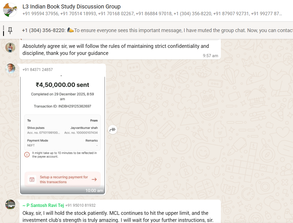Image resolution: width=293 pixels, height=223 pixels.
Task: Click the red info icon in receipt
Action: (27, 155)
